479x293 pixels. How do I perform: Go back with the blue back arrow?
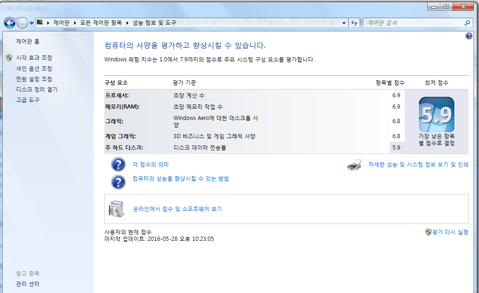[x=10, y=23]
